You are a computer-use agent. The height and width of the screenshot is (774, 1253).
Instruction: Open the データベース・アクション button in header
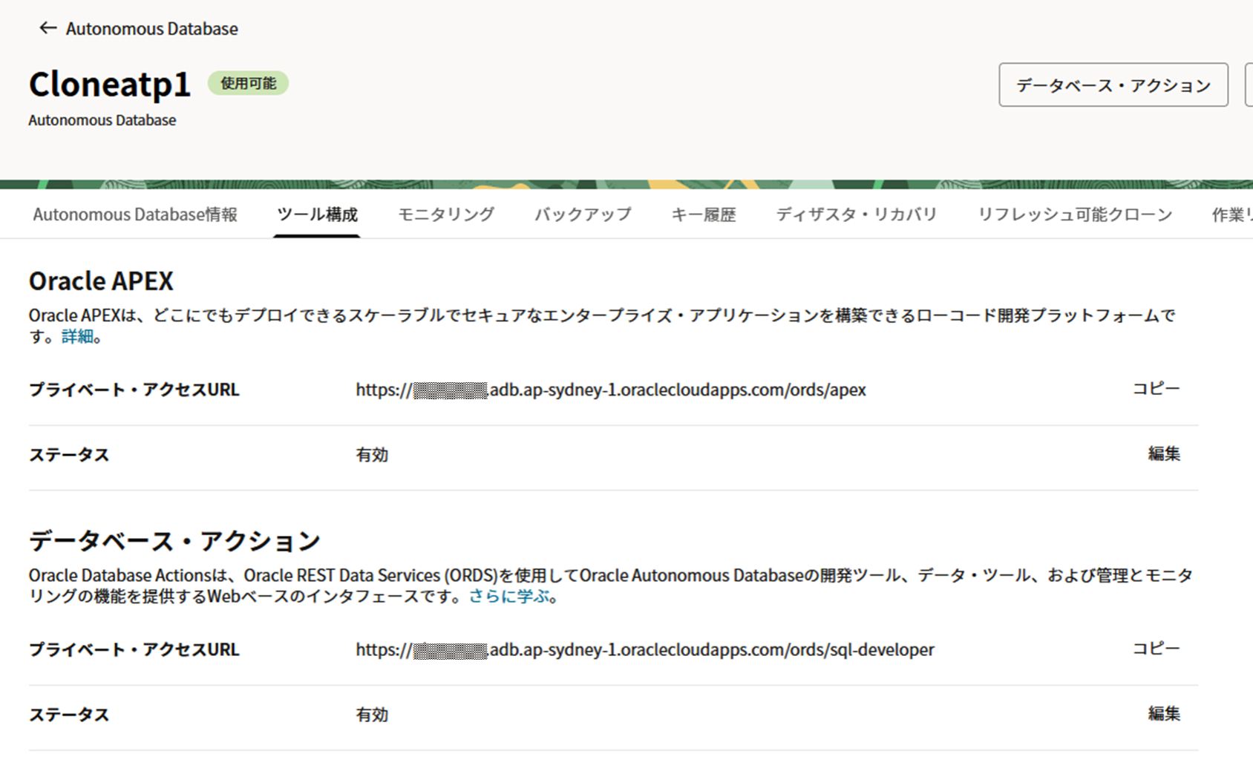tap(1113, 85)
